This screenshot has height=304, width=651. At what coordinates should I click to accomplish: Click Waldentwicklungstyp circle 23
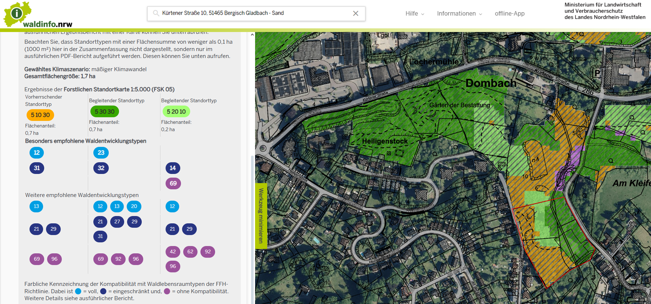point(101,153)
